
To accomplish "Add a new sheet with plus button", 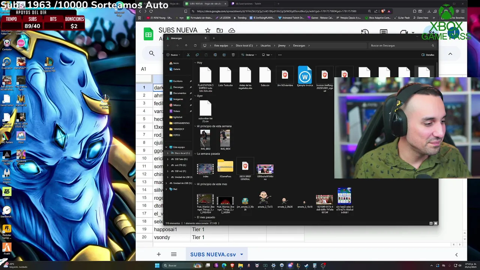I will [x=159, y=254].
